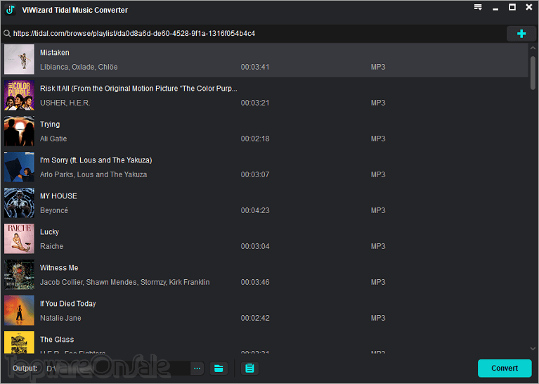This screenshot has height=384, width=539.
Task: Select The Glass yellow album thumbnail
Action: point(19,343)
